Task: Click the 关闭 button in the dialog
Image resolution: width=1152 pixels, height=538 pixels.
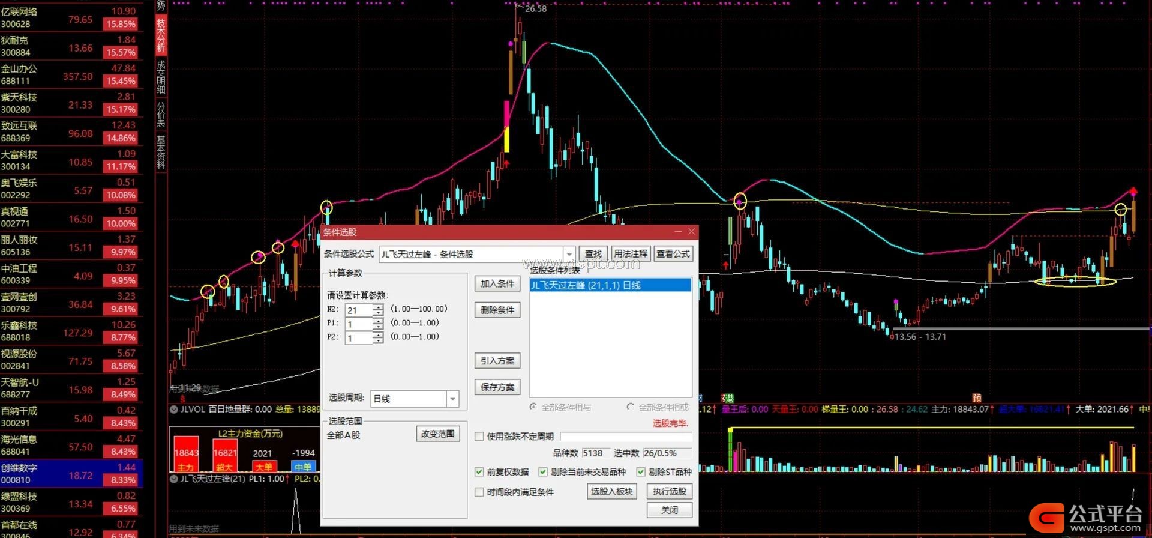Action: click(x=670, y=510)
